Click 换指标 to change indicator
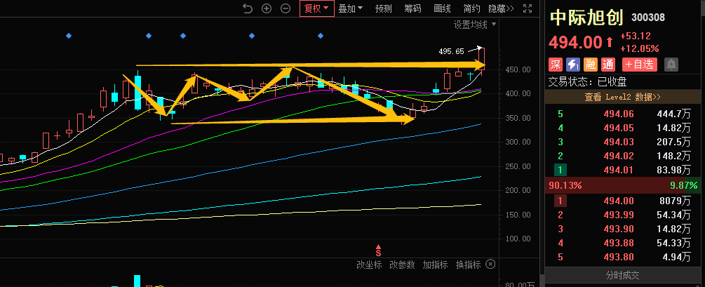This screenshot has height=287, width=705. click(468, 265)
